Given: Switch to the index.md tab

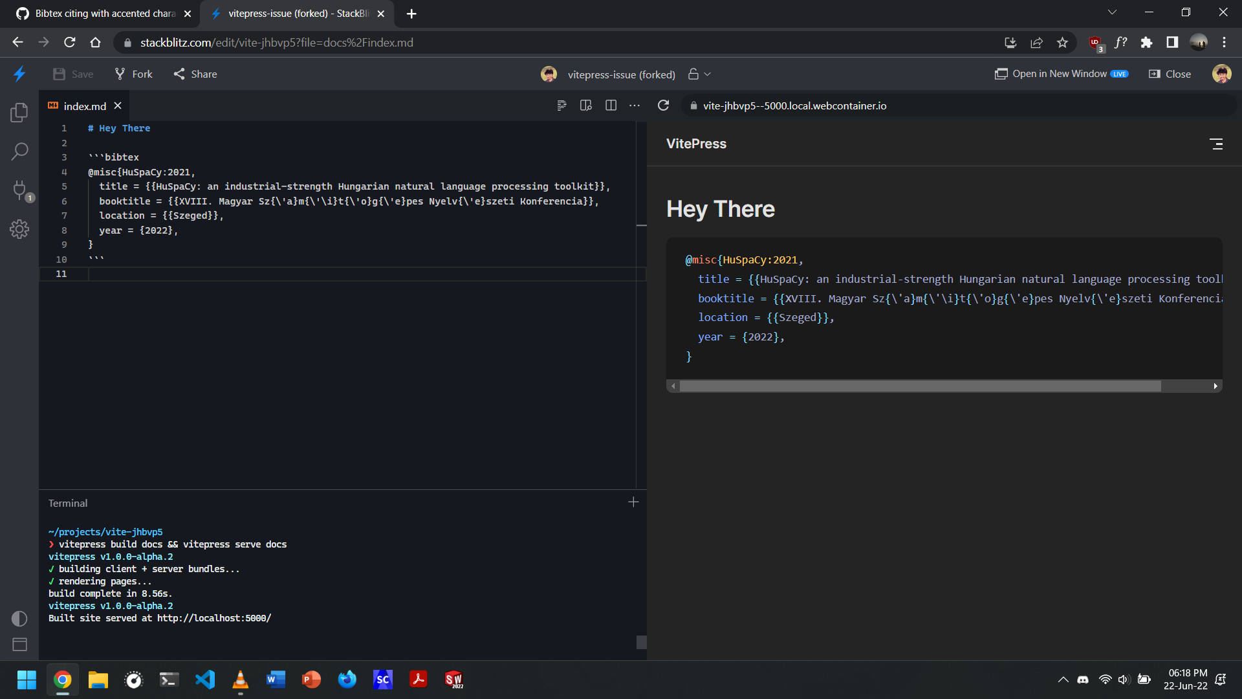Looking at the screenshot, I should click(84, 105).
